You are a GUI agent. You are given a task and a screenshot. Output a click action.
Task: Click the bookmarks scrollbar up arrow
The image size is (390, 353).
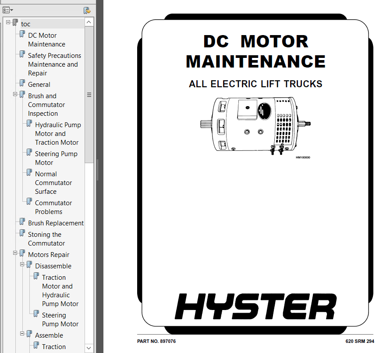click(x=89, y=22)
